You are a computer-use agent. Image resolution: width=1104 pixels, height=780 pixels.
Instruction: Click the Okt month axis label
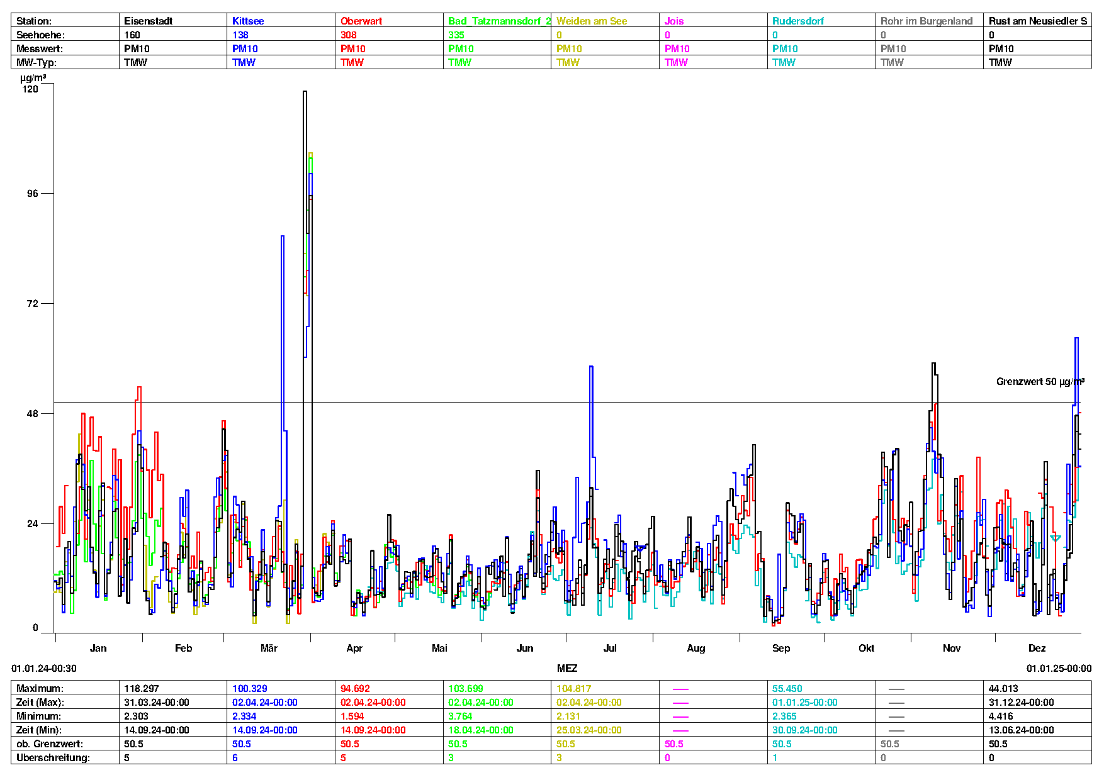[x=867, y=648]
